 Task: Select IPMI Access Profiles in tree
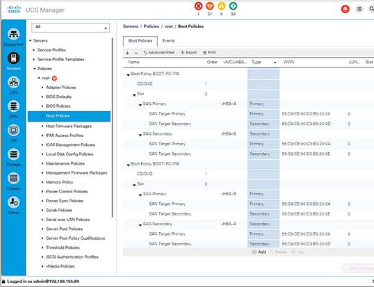[65, 136]
